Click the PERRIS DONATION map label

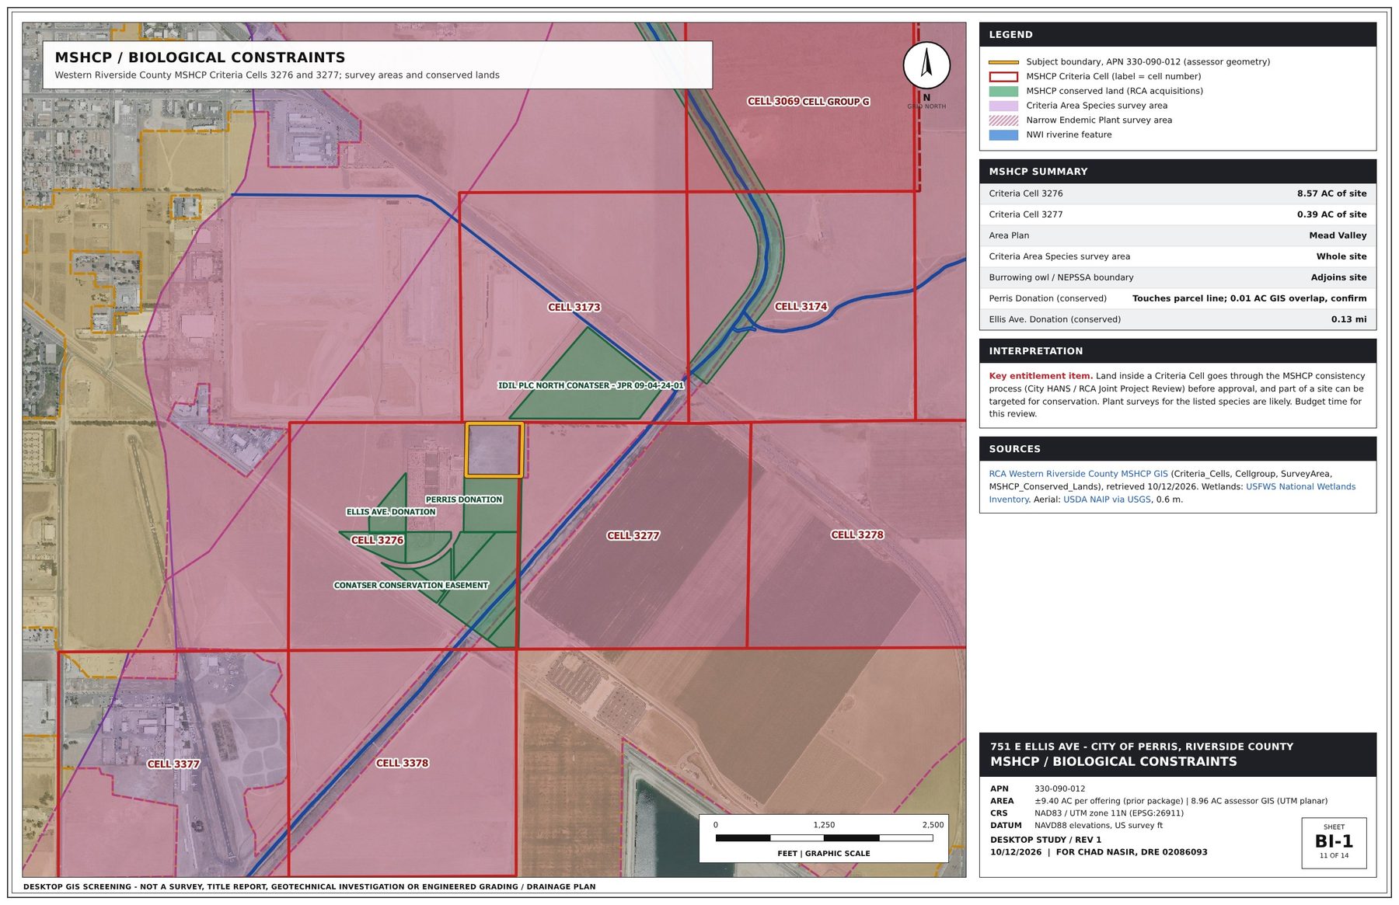(x=464, y=499)
